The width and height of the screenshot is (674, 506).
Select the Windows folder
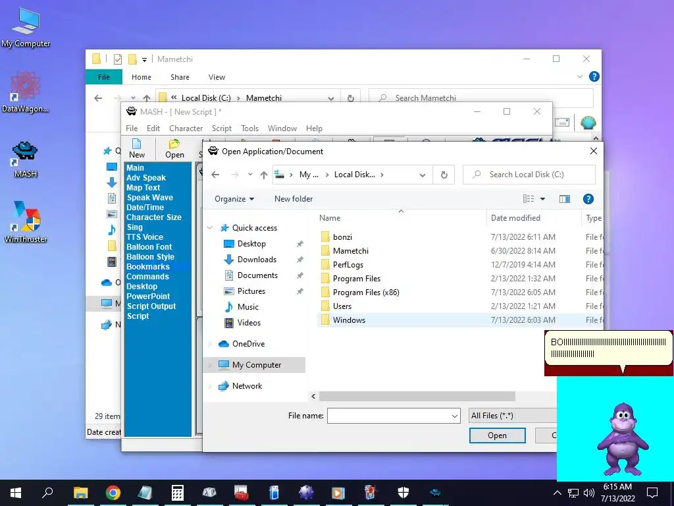click(x=349, y=320)
